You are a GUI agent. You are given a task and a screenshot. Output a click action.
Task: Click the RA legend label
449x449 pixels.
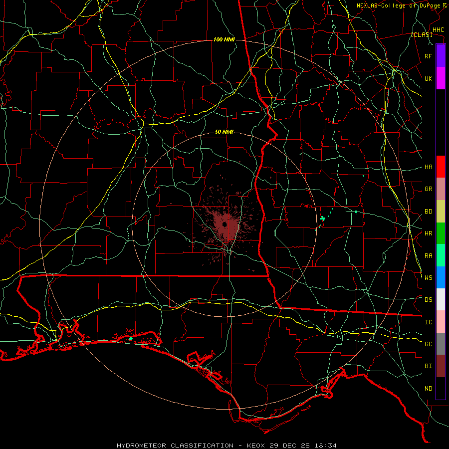click(x=428, y=256)
